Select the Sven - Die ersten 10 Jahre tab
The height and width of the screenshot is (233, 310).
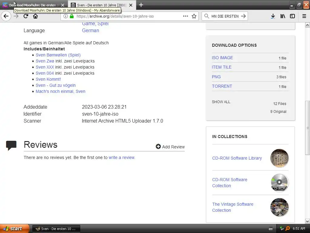(x=102, y=5)
